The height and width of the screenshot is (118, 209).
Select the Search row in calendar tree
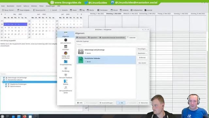(30, 82)
